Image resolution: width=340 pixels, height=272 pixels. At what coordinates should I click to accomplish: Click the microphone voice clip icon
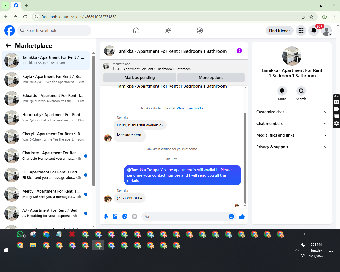click(x=106, y=216)
